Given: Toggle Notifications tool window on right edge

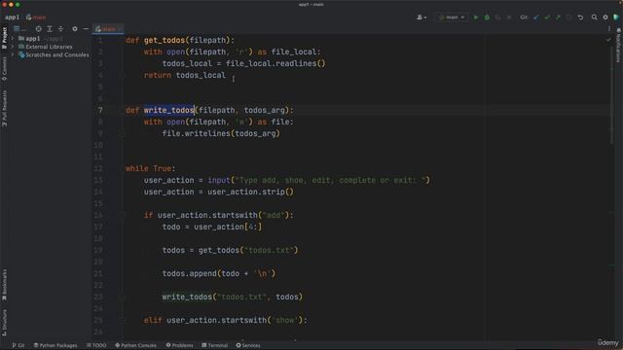Looking at the screenshot, I should [x=619, y=46].
